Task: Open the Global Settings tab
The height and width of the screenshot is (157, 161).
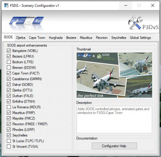Action: coord(140,38)
